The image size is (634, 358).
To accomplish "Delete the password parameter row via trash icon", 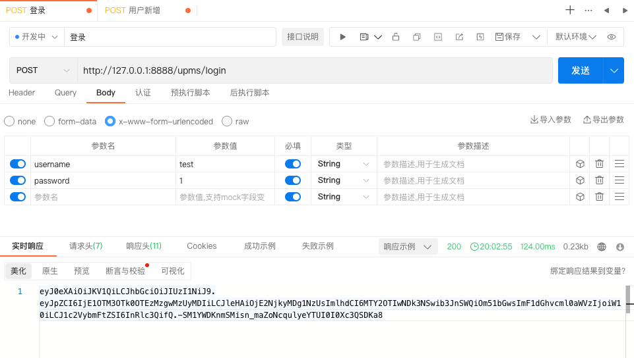I will 599,180.
